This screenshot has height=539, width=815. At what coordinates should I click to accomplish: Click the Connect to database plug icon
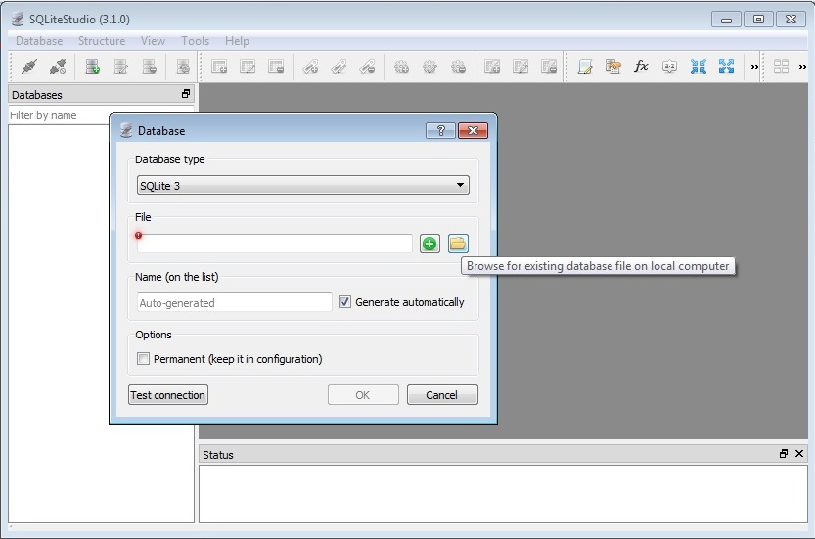[29, 67]
